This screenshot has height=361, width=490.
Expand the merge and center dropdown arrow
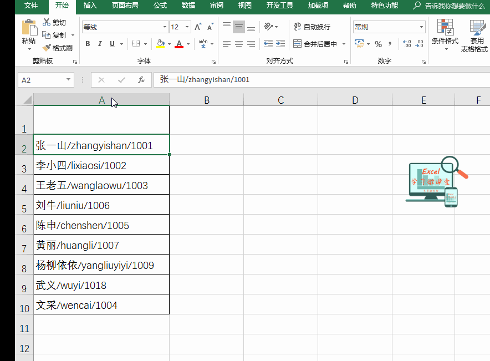(344, 44)
